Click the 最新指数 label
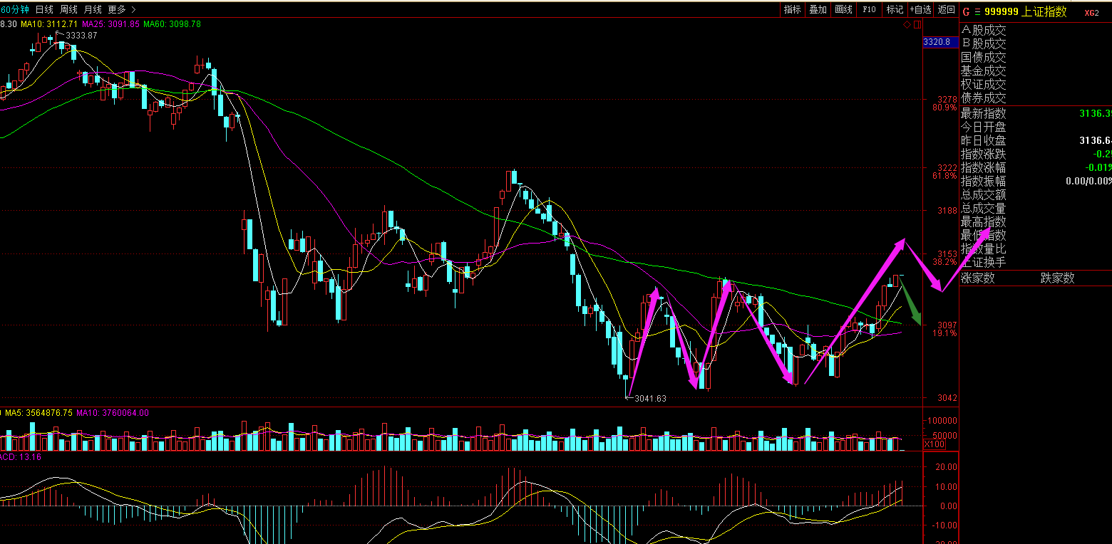 tap(984, 113)
